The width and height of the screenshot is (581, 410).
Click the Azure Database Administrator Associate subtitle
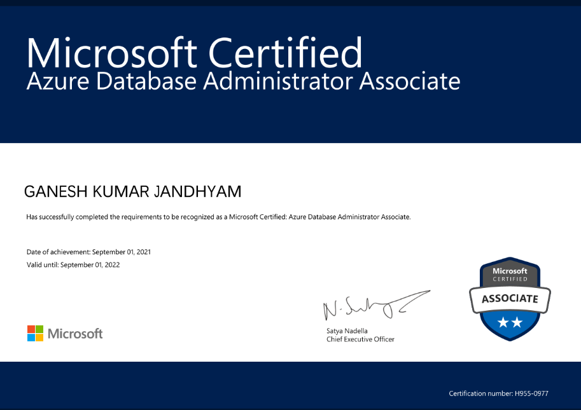[x=242, y=81]
